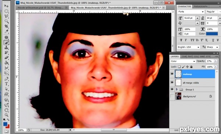
Task: Show the Background layer
Action: 172,96
